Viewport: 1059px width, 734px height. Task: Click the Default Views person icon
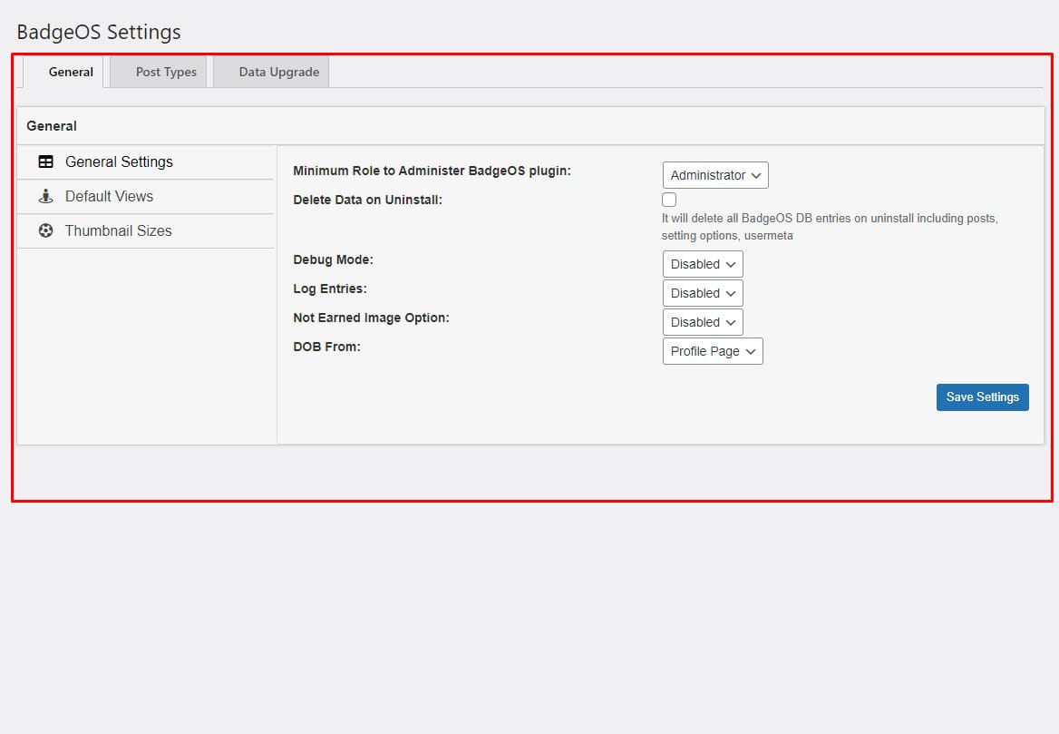tap(45, 196)
